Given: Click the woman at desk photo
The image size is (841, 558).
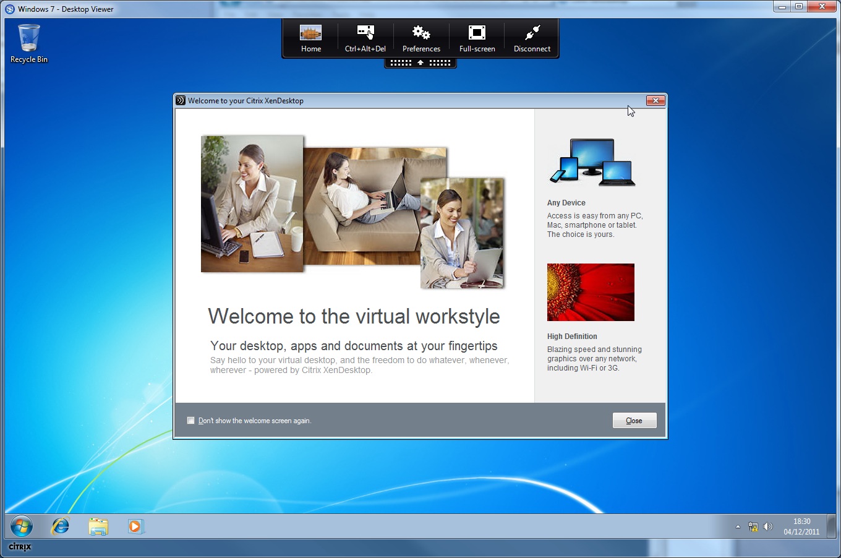Looking at the screenshot, I should [x=252, y=204].
